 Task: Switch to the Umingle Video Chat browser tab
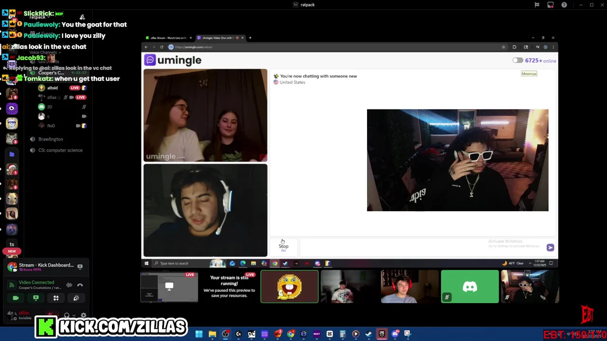point(221,38)
